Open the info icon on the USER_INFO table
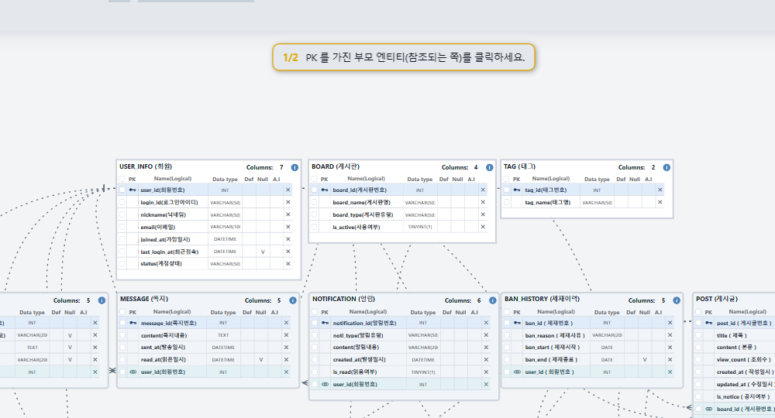The image size is (775, 418). click(x=294, y=167)
